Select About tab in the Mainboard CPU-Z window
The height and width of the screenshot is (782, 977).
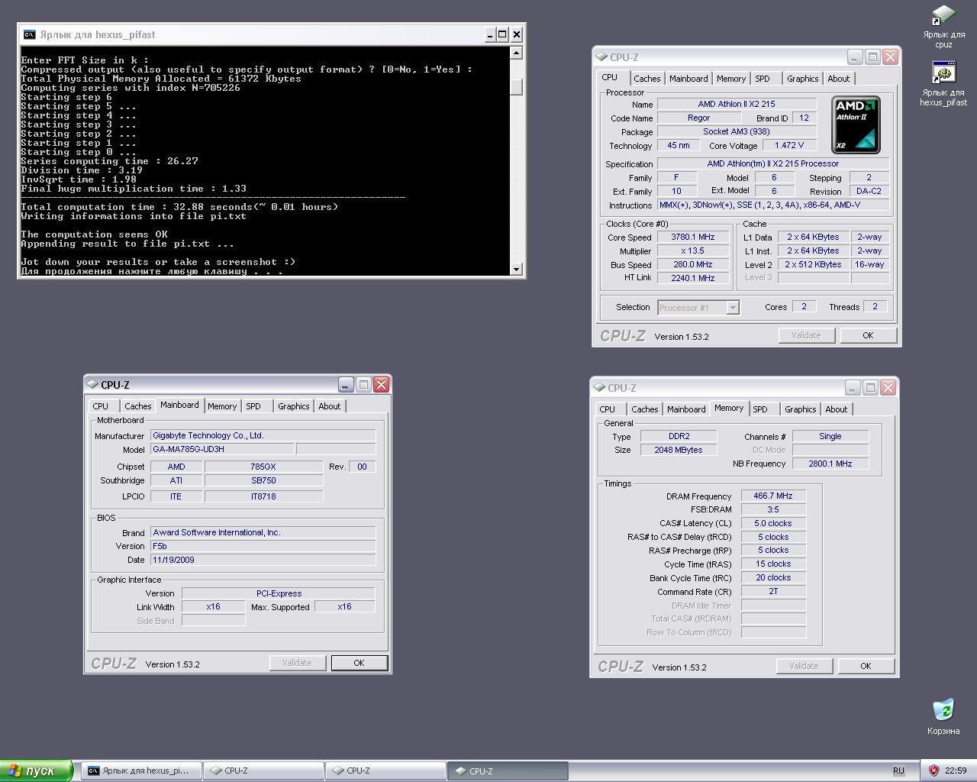tap(329, 406)
